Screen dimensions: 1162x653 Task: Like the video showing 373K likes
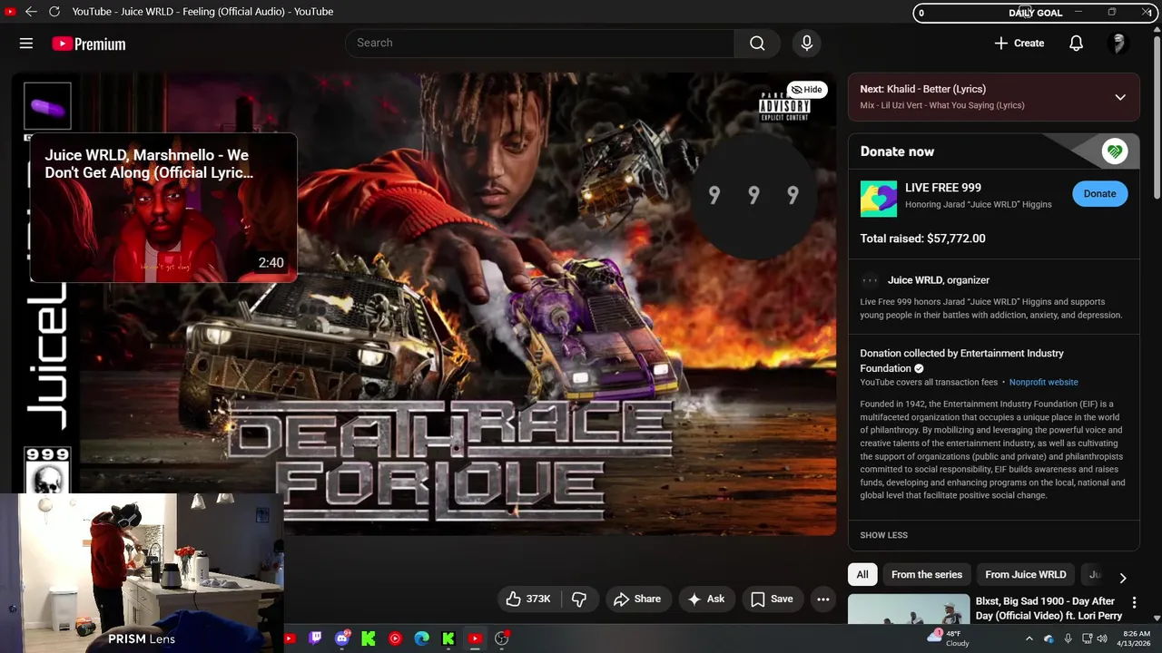point(527,599)
